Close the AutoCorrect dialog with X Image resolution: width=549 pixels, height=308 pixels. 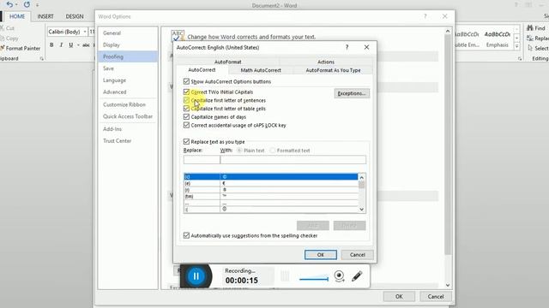pos(366,47)
